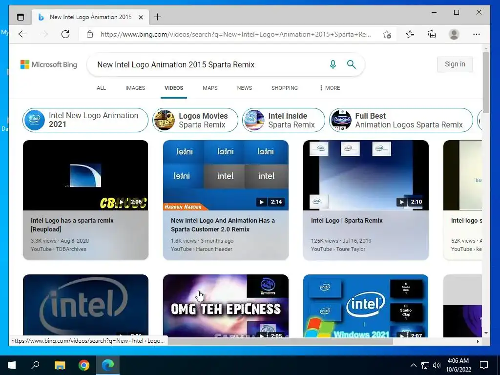Click the Microsoft Edge taskbar icon
500x375 pixels.
[x=108, y=365]
